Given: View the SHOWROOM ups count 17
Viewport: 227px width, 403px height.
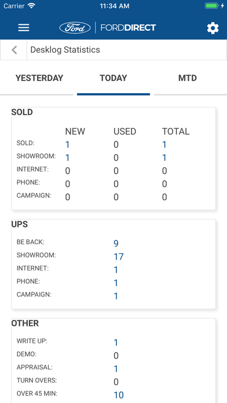Looking at the screenshot, I should click(119, 257).
